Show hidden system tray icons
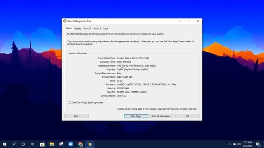The image size is (264, 148). 230,144
